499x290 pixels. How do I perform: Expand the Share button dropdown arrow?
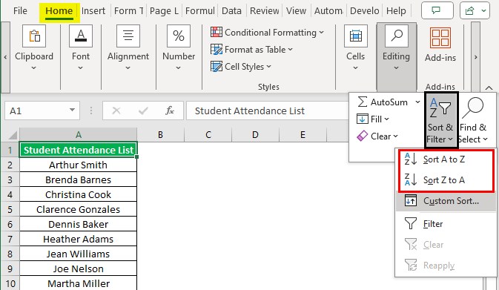coord(483,11)
